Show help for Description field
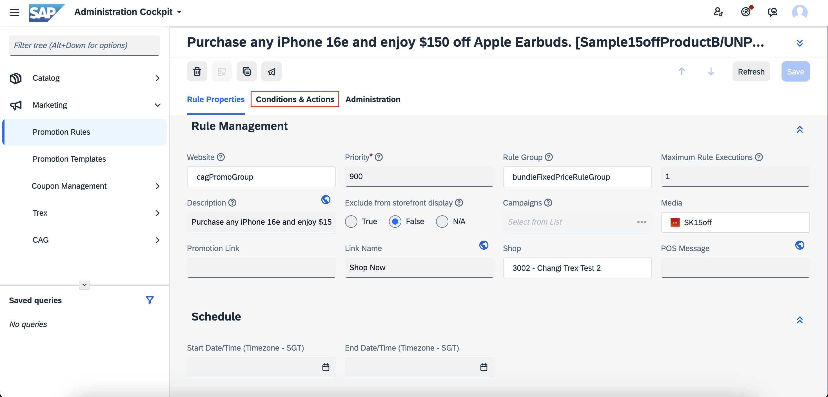 [x=232, y=203]
